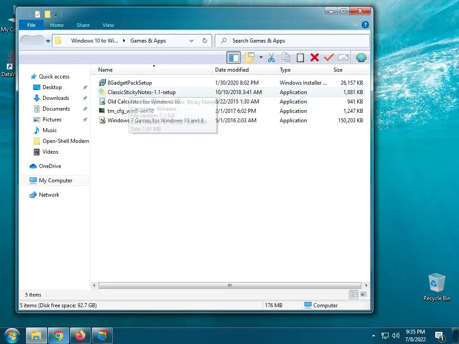This screenshot has height=344, width=459.
Task: Open Downloads in navigation pane
Action: tap(56, 98)
